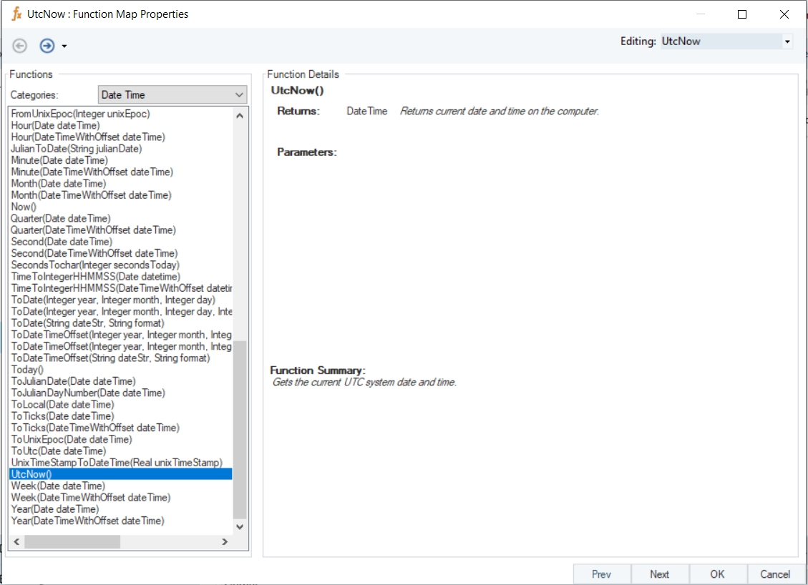
Task: Open the forward history dropdown arrow
Action: (64, 46)
